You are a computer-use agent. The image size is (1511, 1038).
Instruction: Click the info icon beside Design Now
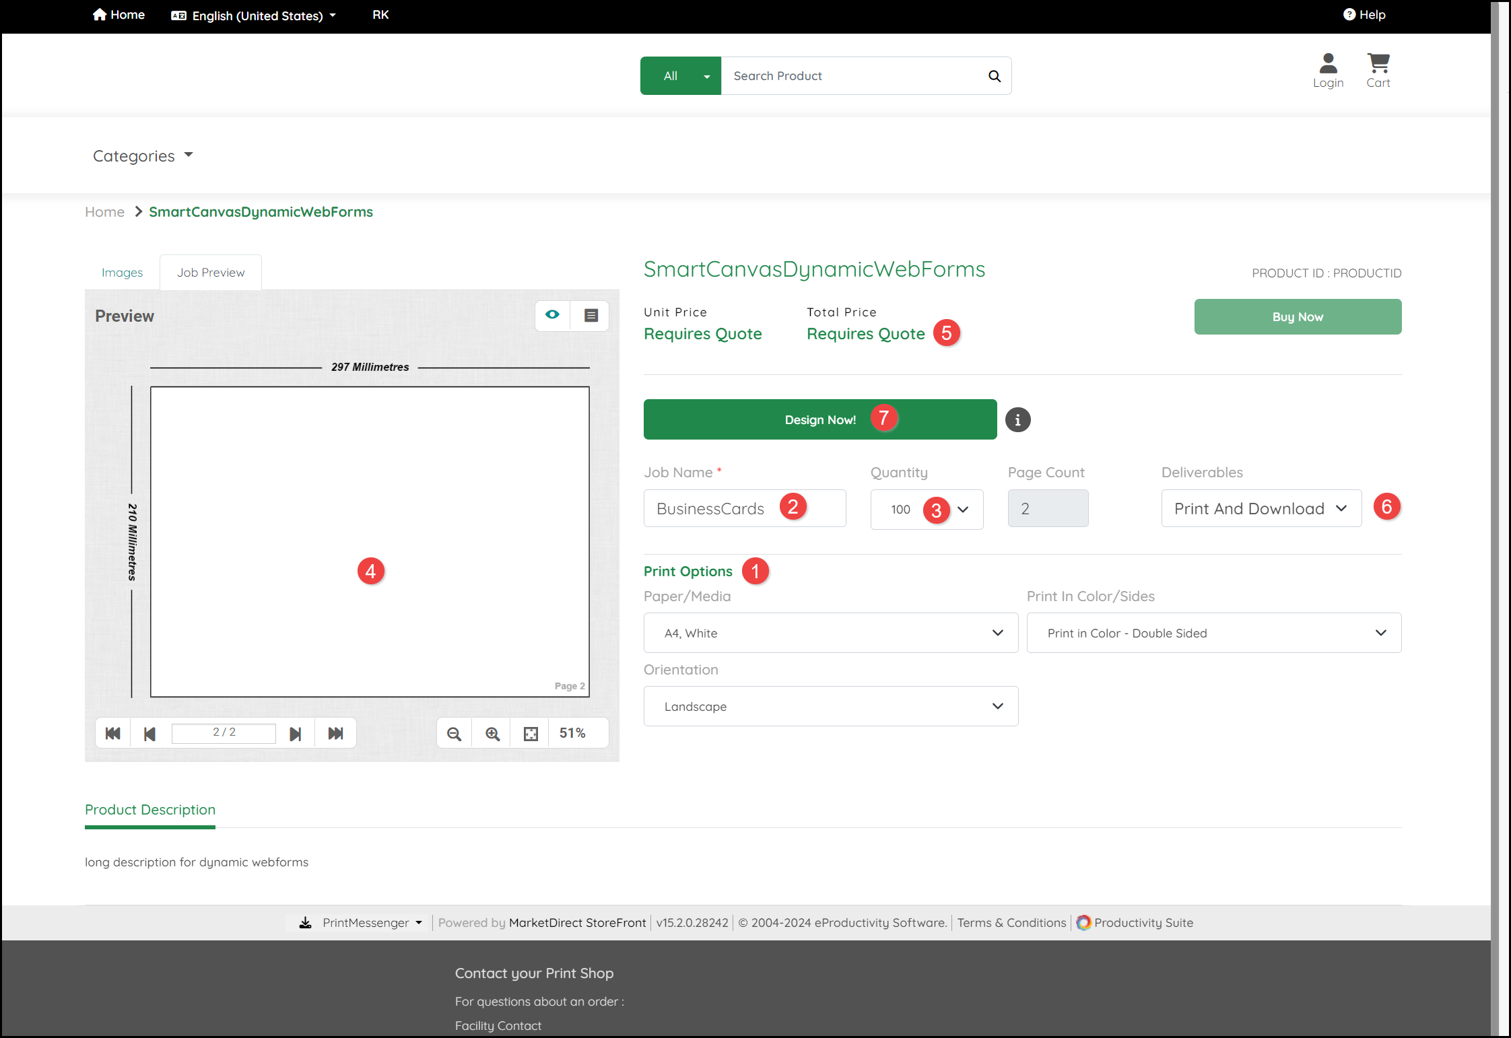1017,420
